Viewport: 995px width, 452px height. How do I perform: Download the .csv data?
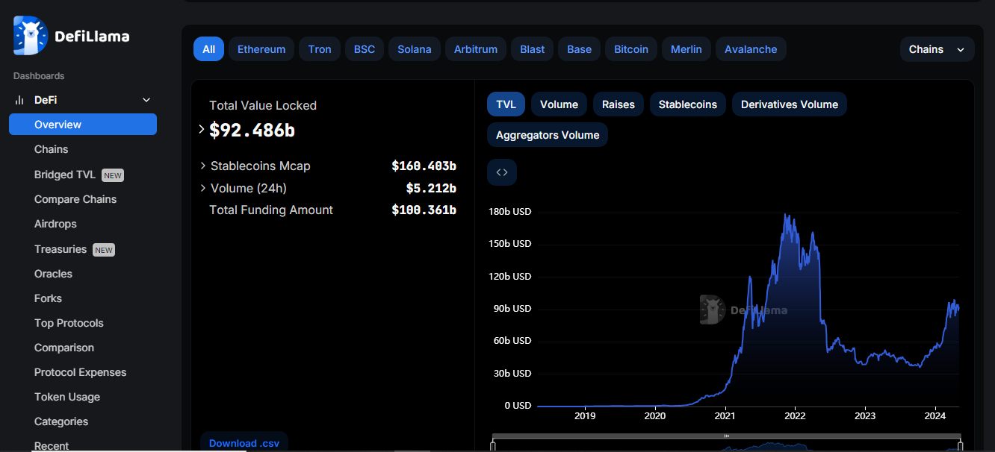tap(244, 443)
